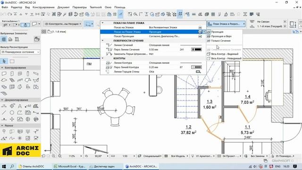The height and width of the screenshot is (170, 302).
Task: Choose Весь Контур - Видимый option
Action: pos(225,54)
